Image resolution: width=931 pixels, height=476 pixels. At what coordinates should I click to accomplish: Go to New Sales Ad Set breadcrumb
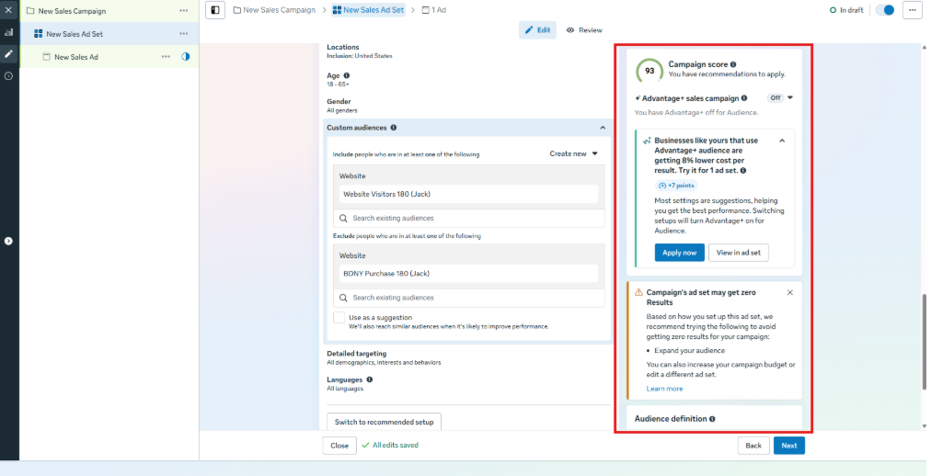(x=368, y=10)
